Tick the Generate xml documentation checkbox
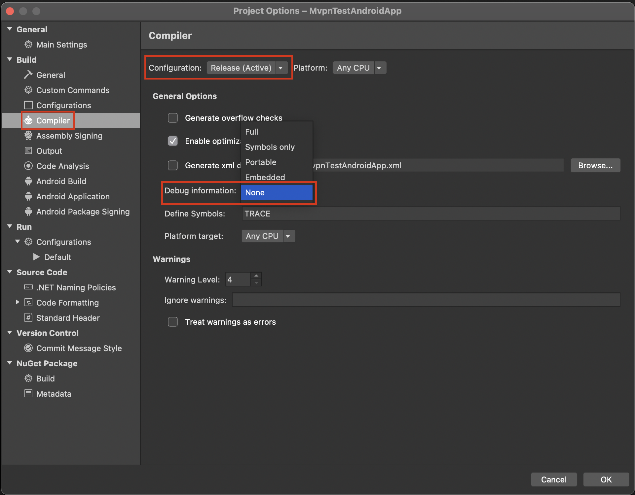The height and width of the screenshot is (495, 635). tap(173, 165)
